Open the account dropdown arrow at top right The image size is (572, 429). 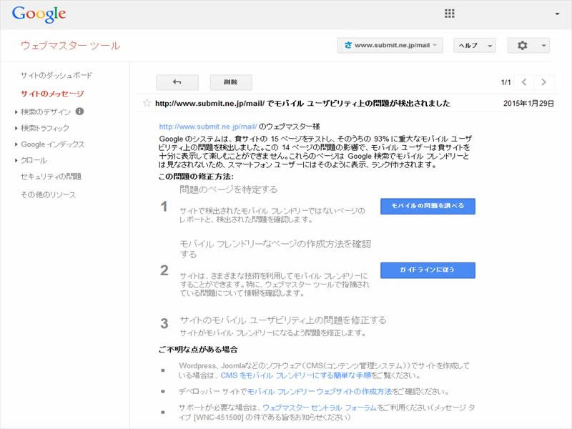557,14
